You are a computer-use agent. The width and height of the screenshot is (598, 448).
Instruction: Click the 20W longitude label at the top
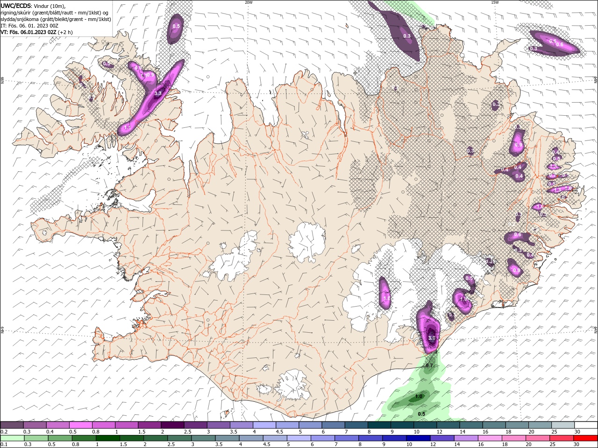tap(249, 2)
